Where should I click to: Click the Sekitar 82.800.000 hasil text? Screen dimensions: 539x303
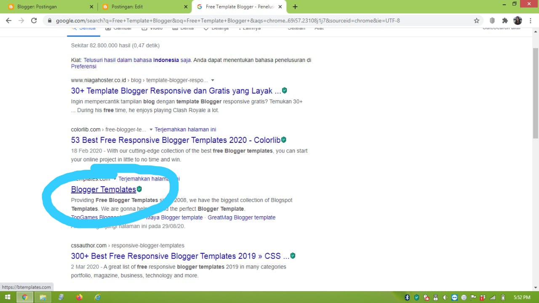tap(115, 45)
